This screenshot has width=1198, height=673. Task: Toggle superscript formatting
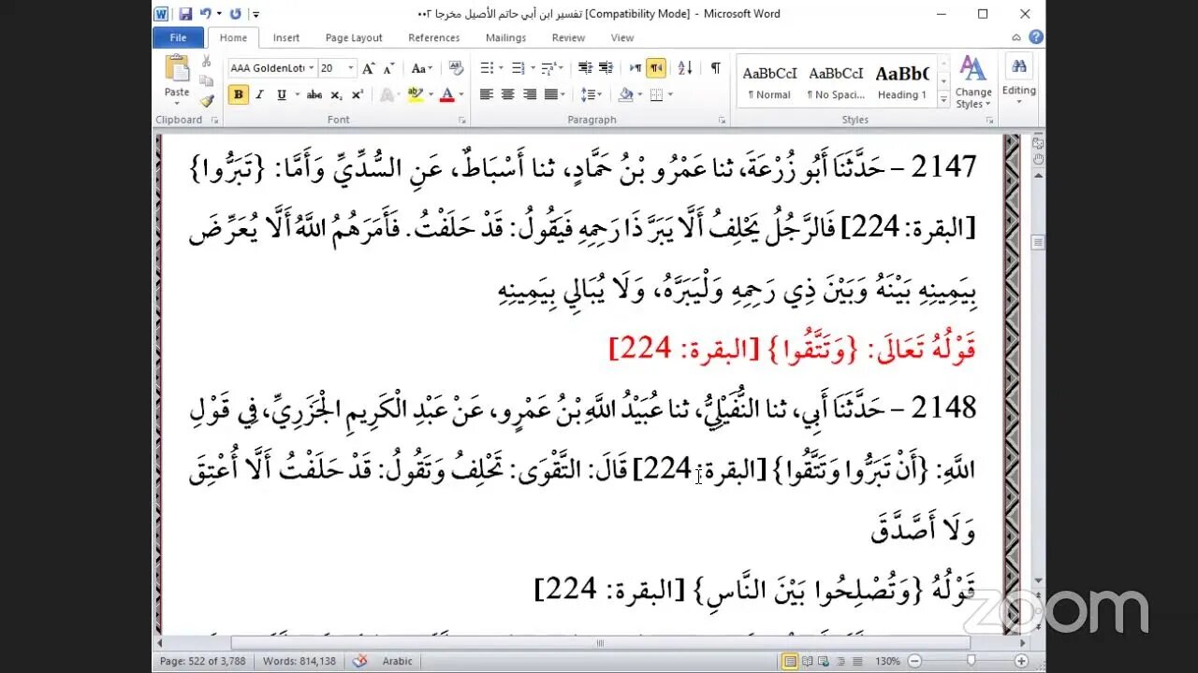357,94
